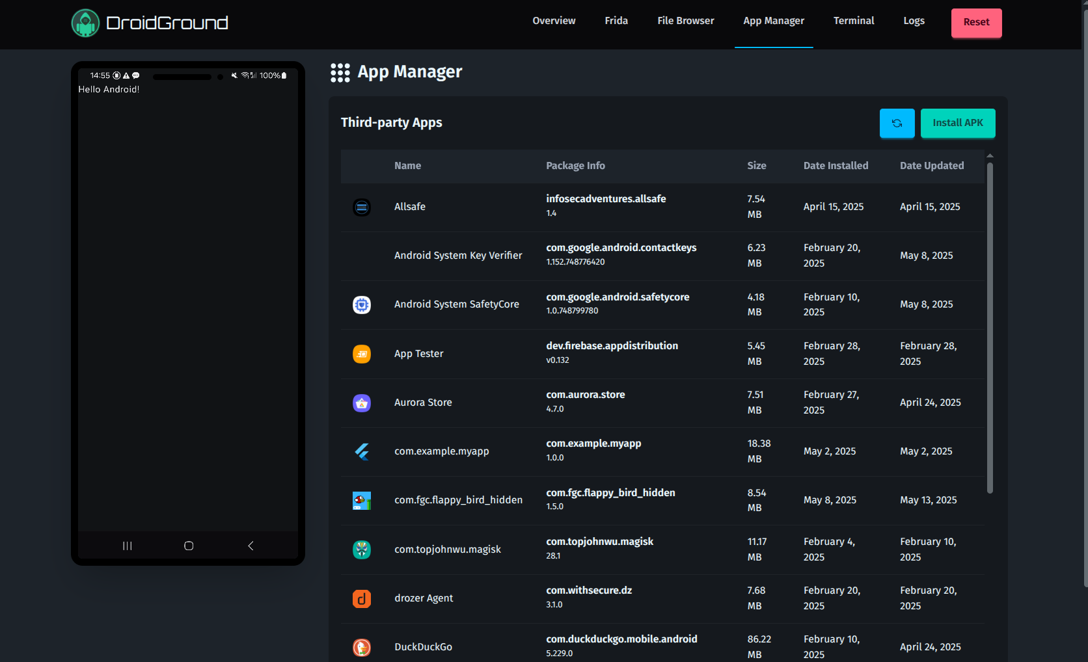Click the Flutter icon for com.example.myapp
This screenshot has height=662, width=1088.
pyautogui.click(x=362, y=452)
